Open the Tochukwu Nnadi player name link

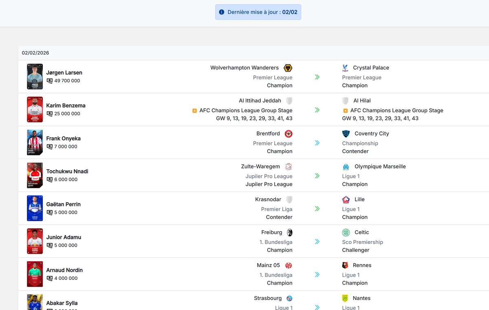pyautogui.click(x=67, y=172)
